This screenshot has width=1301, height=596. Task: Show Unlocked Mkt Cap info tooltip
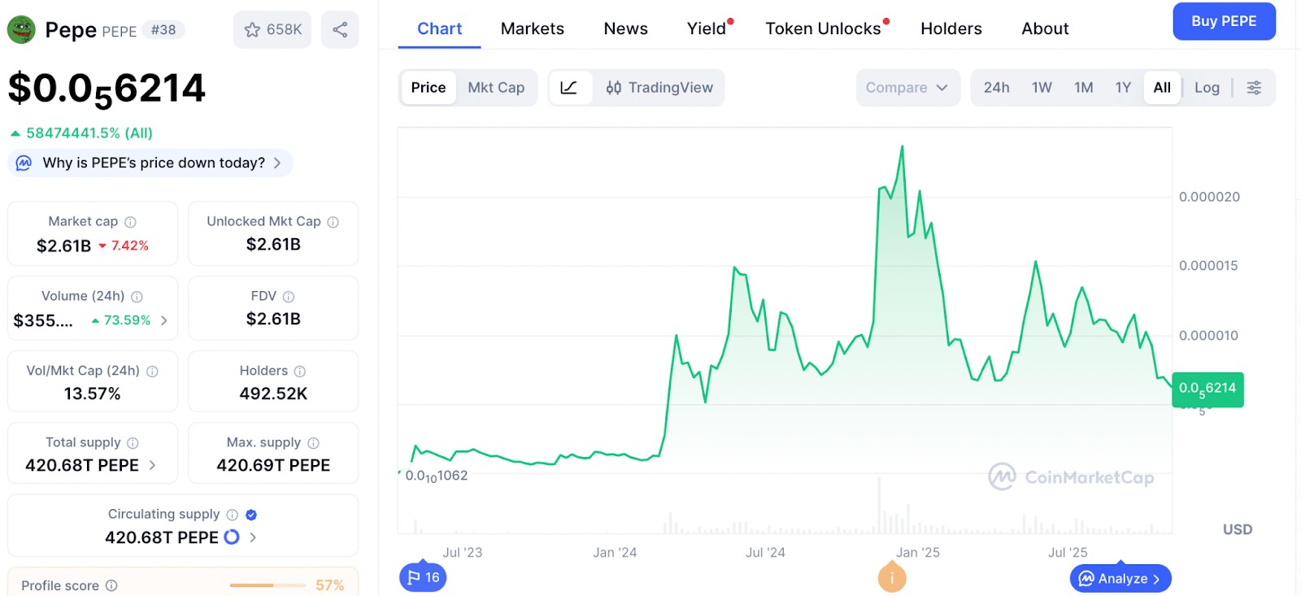click(333, 222)
